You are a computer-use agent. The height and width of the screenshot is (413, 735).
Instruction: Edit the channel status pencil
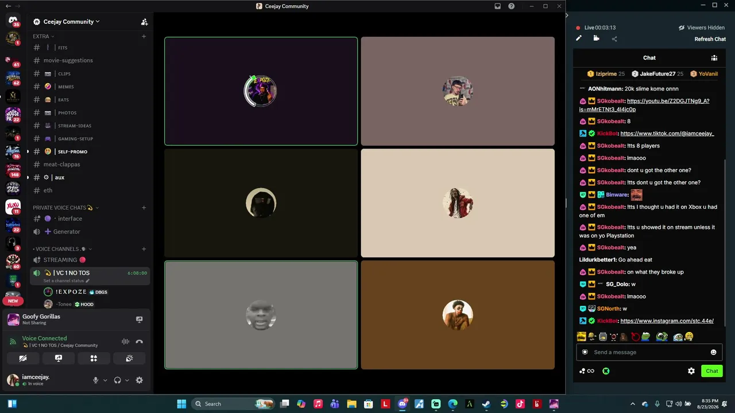(88, 281)
